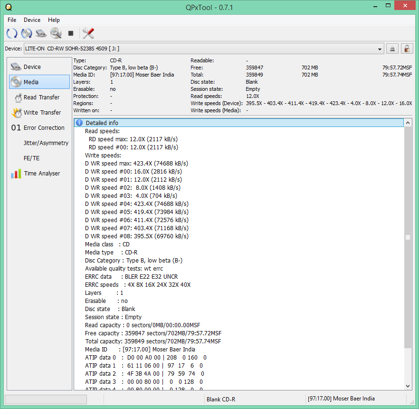419x409 pixels.
Task: Click the Total time '79:57.74MSF' in summary
Action: coord(397,75)
